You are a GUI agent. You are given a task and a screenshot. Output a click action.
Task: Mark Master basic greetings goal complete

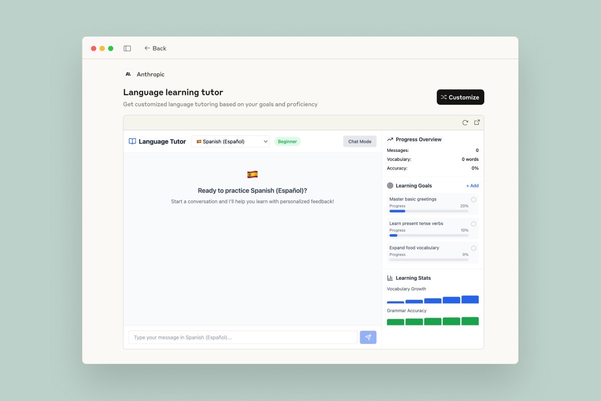click(x=474, y=199)
